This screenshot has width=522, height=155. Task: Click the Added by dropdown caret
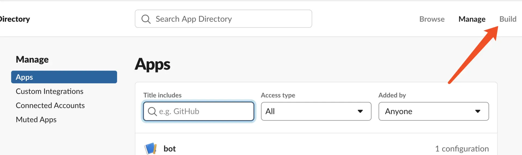pos(478,111)
